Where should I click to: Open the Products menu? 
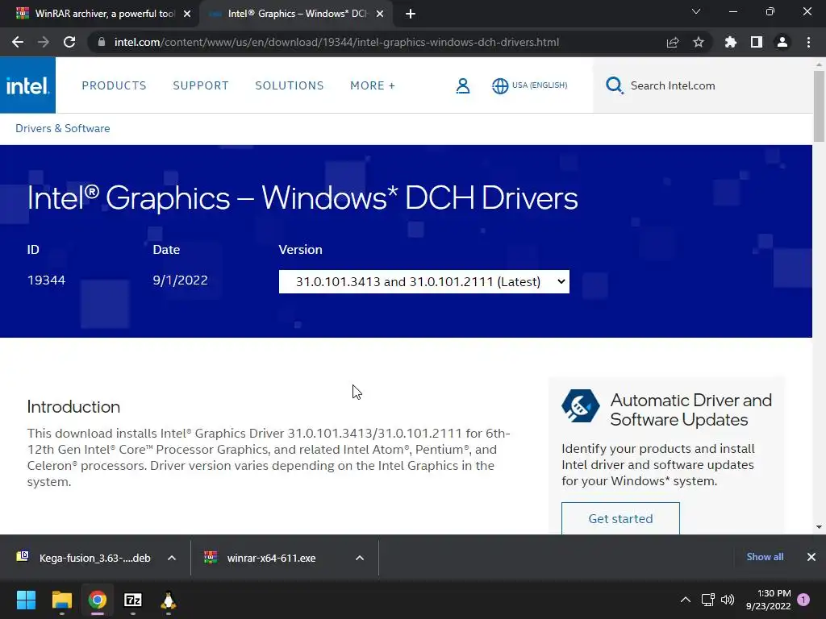point(114,85)
